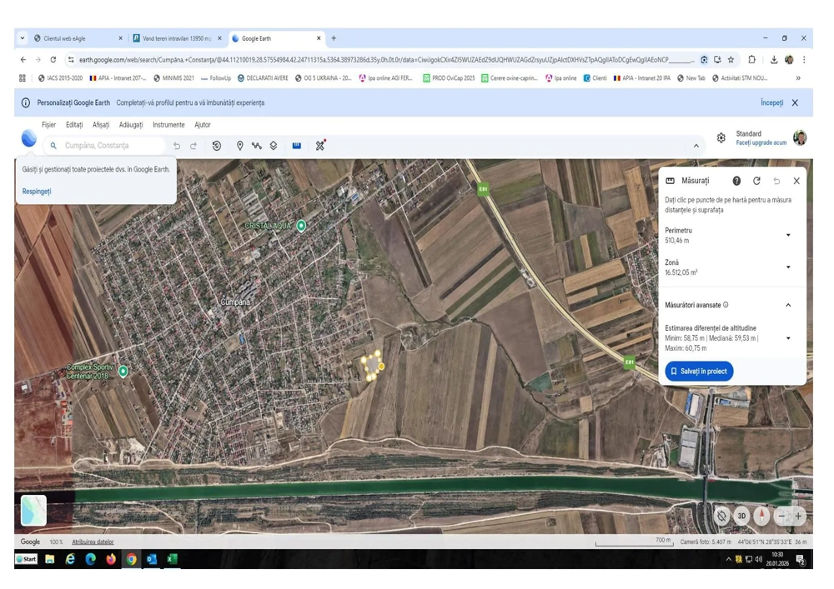Open settings gear near Standard plan

pyautogui.click(x=721, y=138)
